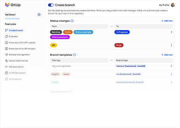180x128 pixels.
Task: Open options menu for QA to Bugs row
Action: pyautogui.click(x=171, y=45)
